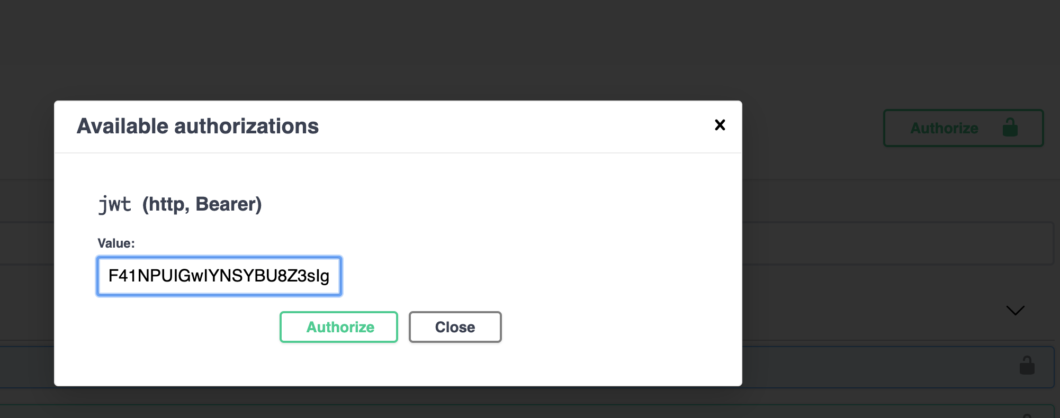Image resolution: width=1060 pixels, height=418 pixels.
Task: Click the jwt Value input field
Action: tap(219, 276)
